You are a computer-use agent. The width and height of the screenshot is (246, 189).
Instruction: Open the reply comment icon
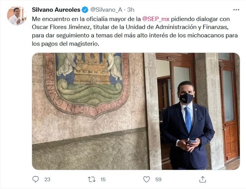tap(36, 179)
